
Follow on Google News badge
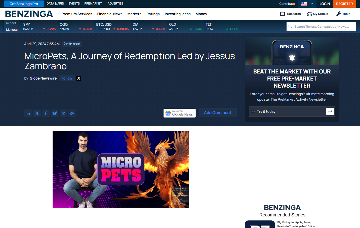(x=180, y=113)
